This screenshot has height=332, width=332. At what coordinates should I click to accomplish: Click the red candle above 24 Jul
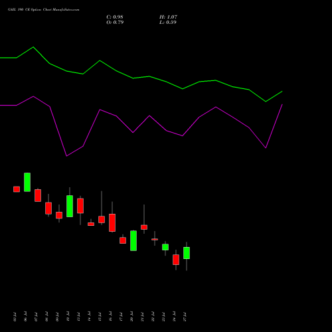[176, 260]
